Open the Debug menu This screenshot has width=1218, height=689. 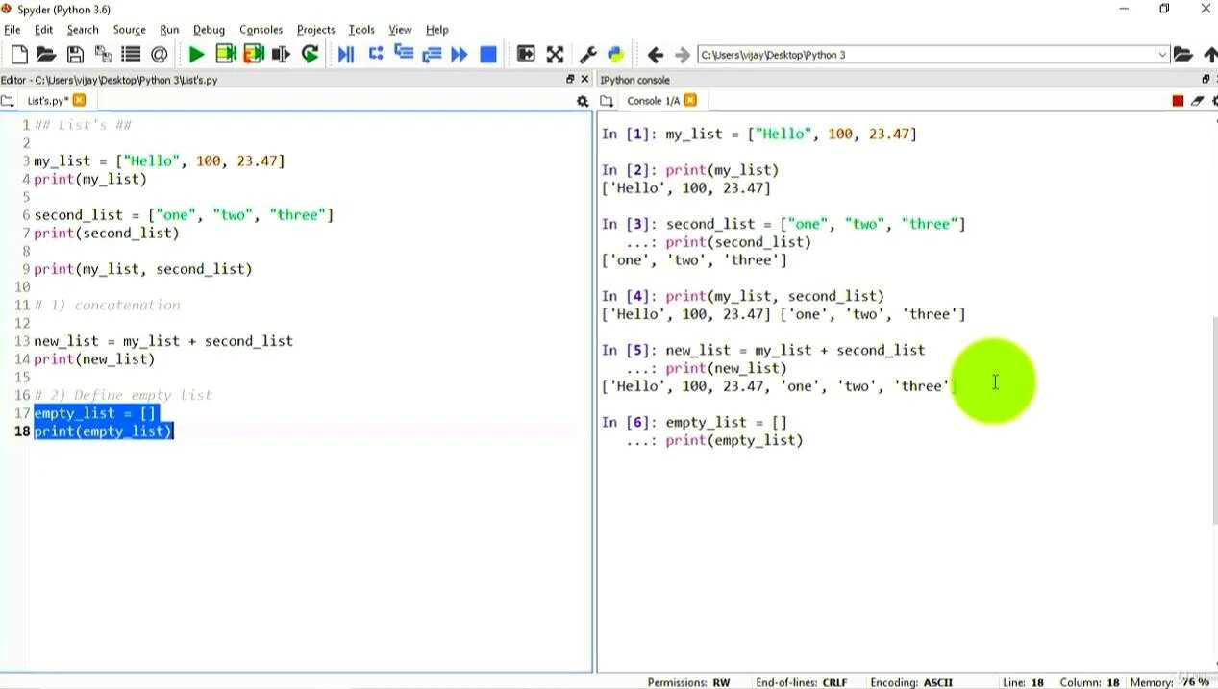coord(209,30)
